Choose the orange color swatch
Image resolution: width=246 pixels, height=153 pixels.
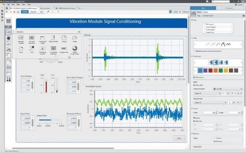coord(215,70)
